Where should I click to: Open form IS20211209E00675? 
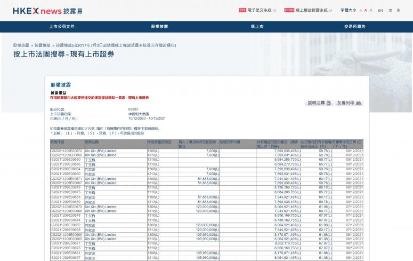(66, 192)
